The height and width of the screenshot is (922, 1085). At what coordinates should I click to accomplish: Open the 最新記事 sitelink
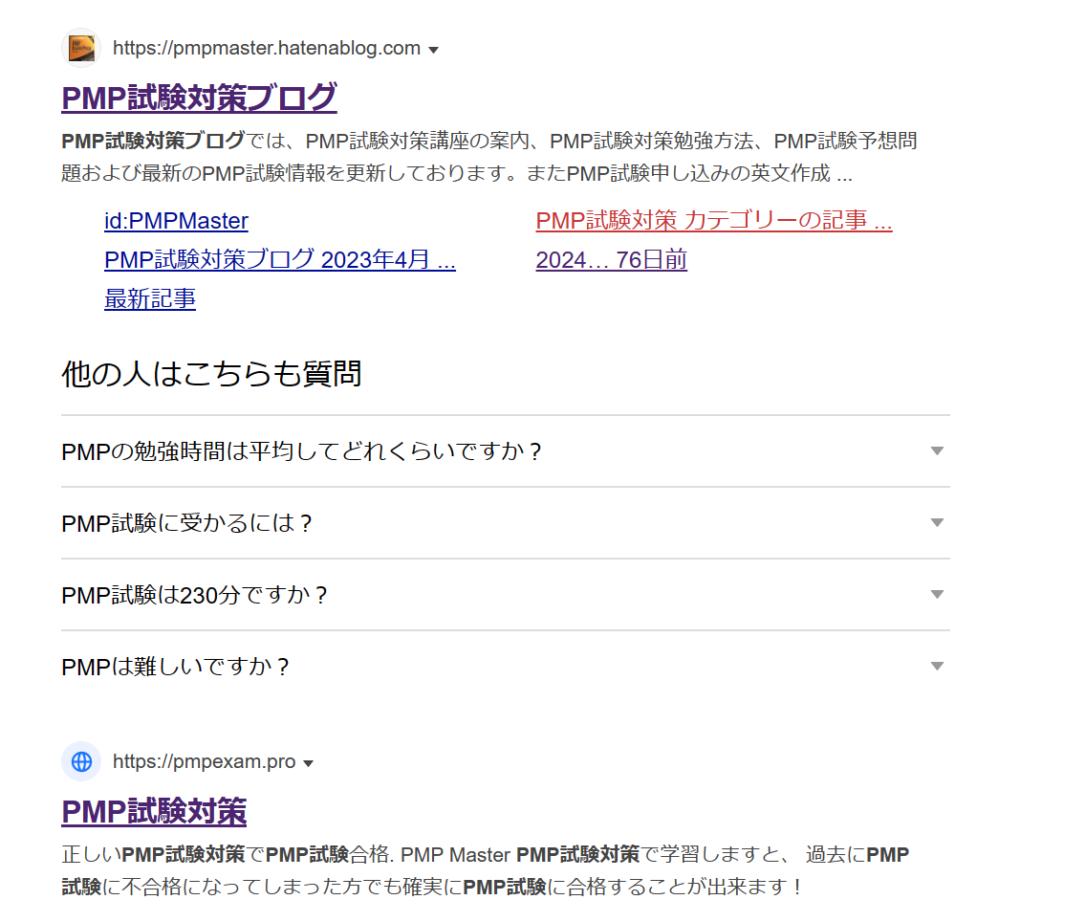(150, 299)
